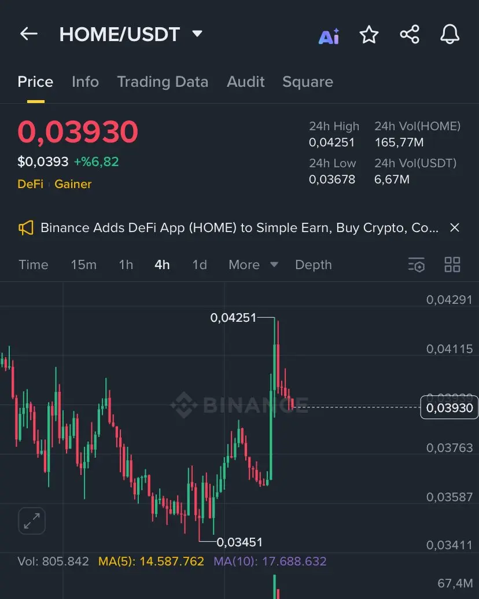The width and height of the screenshot is (479, 599).
Task: Tap the current price 0,03930 headline
Action: (x=78, y=132)
